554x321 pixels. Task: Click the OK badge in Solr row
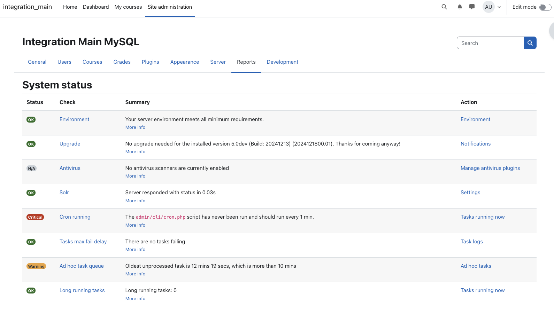coord(31,193)
